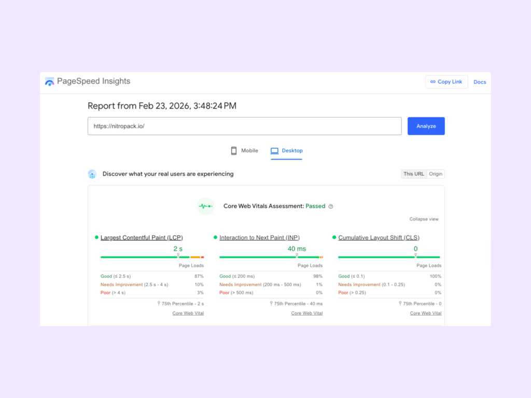Viewport: 531px width, 398px height.
Task: Click the PageSpeed Insights title text
Action: [93, 81]
